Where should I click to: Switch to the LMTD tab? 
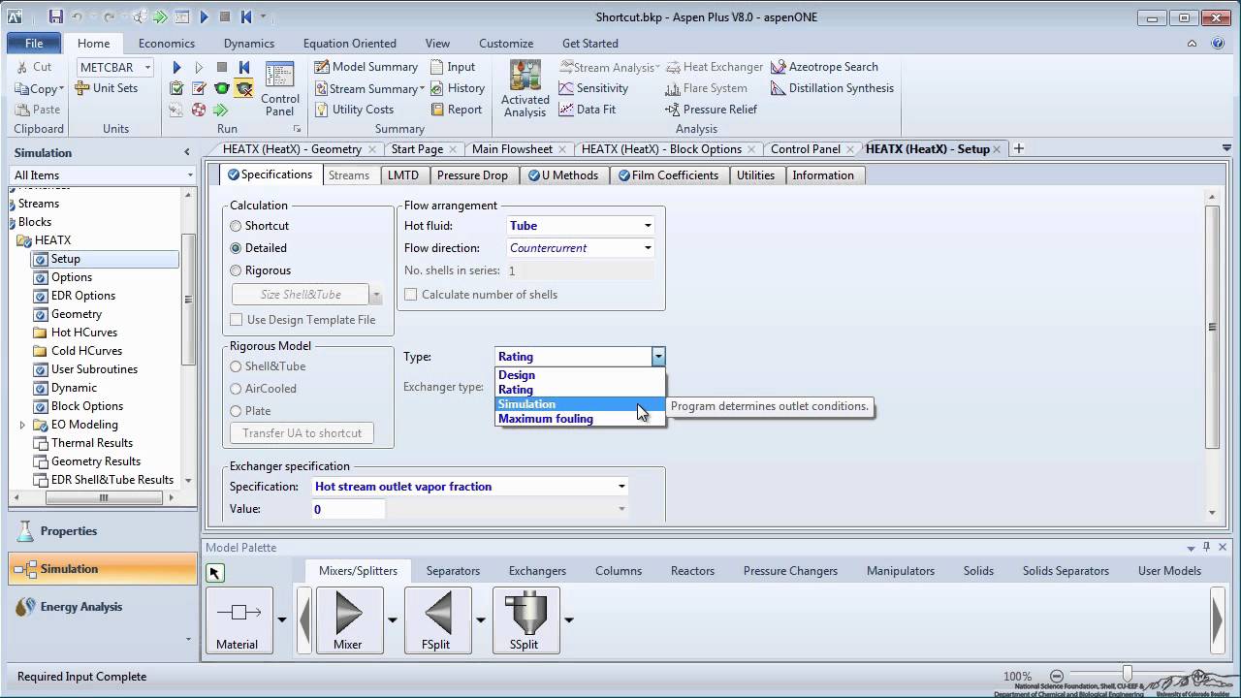[403, 175]
